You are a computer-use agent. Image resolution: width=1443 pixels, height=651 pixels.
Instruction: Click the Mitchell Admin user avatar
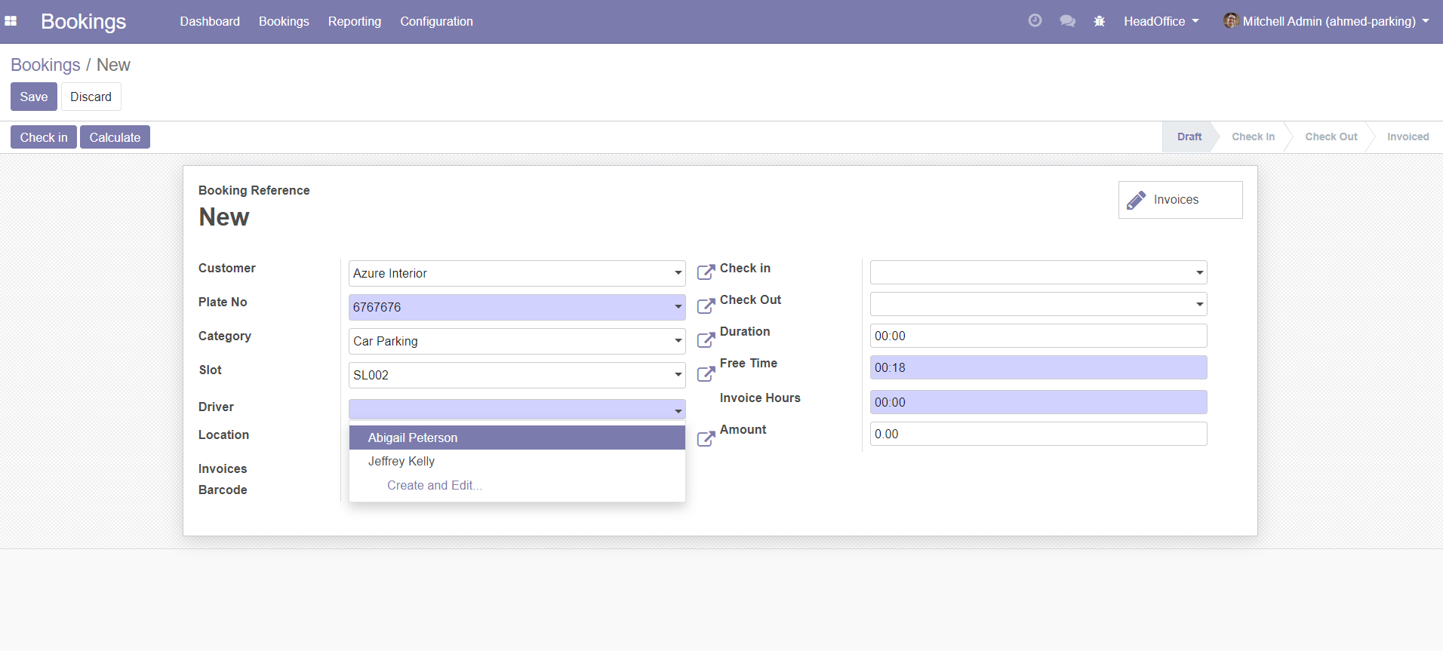[1231, 21]
